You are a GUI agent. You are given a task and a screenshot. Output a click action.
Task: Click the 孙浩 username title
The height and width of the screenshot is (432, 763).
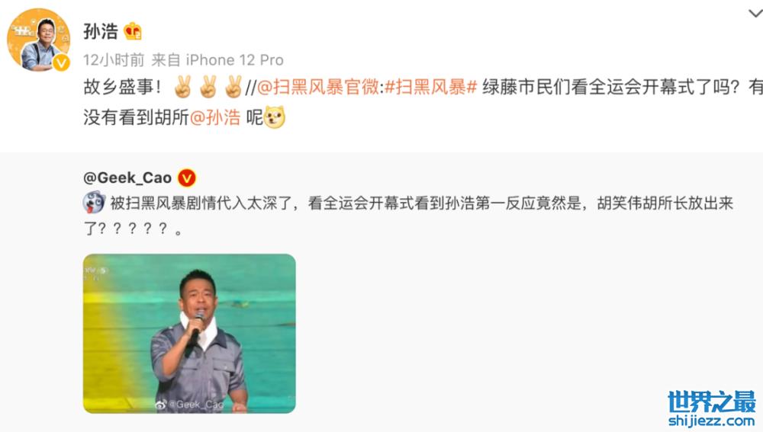(x=101, y=31)
